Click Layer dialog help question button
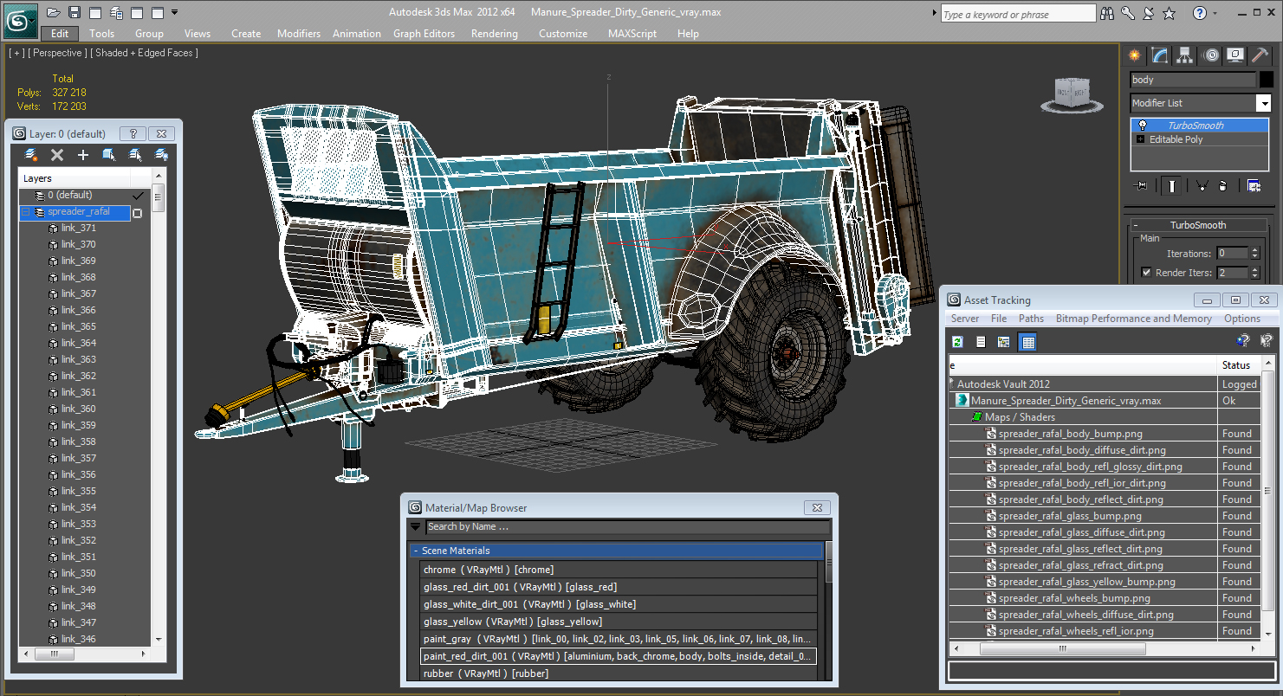The image size is (1283, 696). coord(133,134)
